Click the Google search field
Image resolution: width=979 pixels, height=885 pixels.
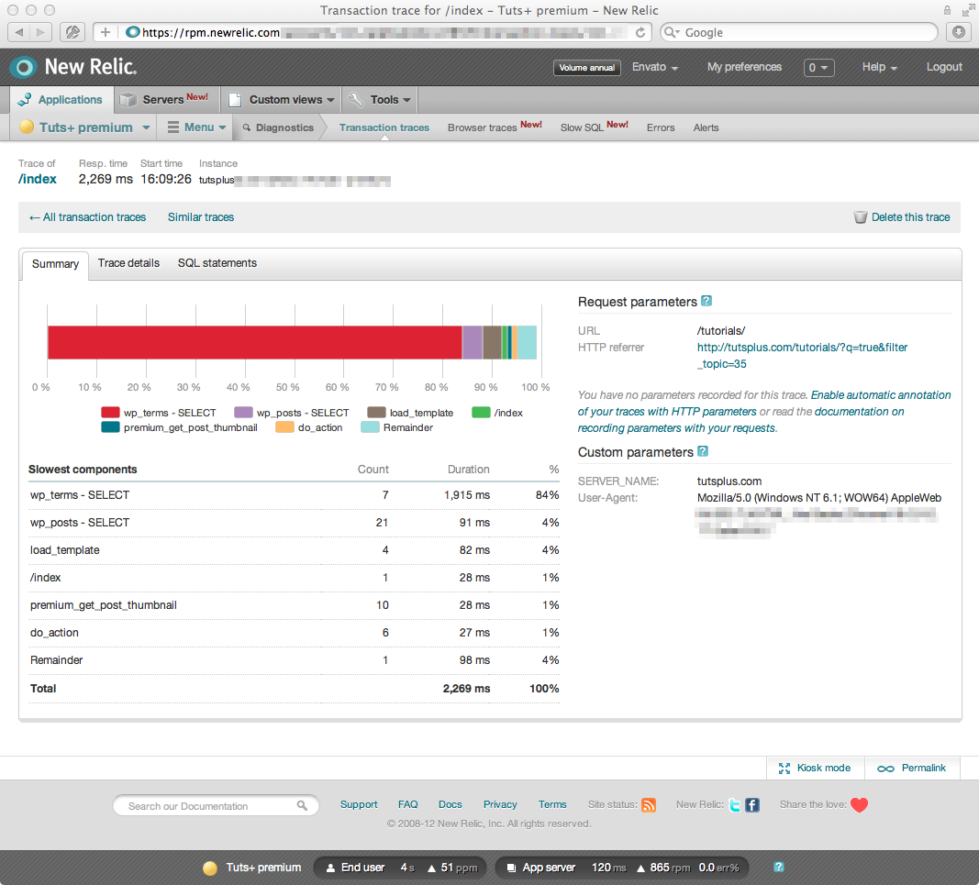click(x=799, y=32)
